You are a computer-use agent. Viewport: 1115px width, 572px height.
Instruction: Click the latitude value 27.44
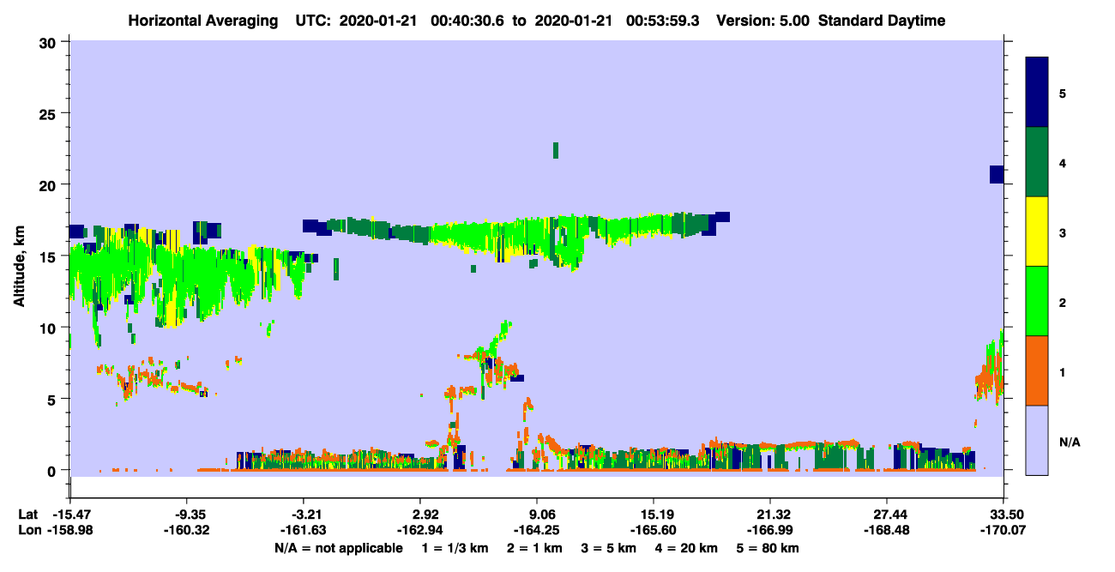click(x=885, y=515)
